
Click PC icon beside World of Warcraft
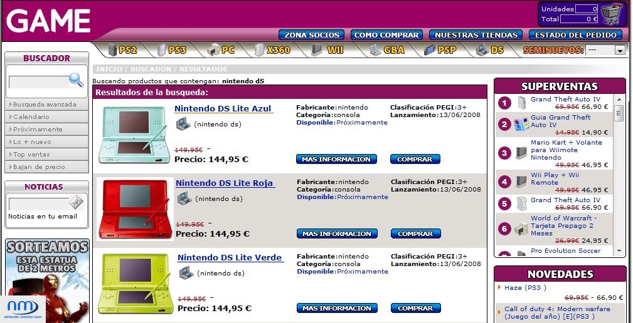point(521,228)
